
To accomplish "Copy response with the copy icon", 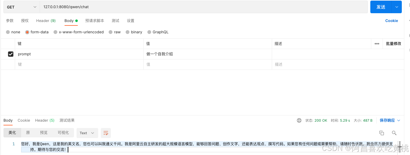I will [382, 133].
